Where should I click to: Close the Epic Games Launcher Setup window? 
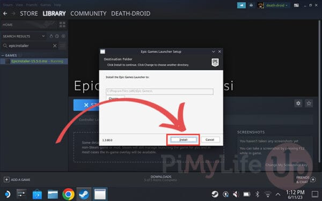point(219,51)
